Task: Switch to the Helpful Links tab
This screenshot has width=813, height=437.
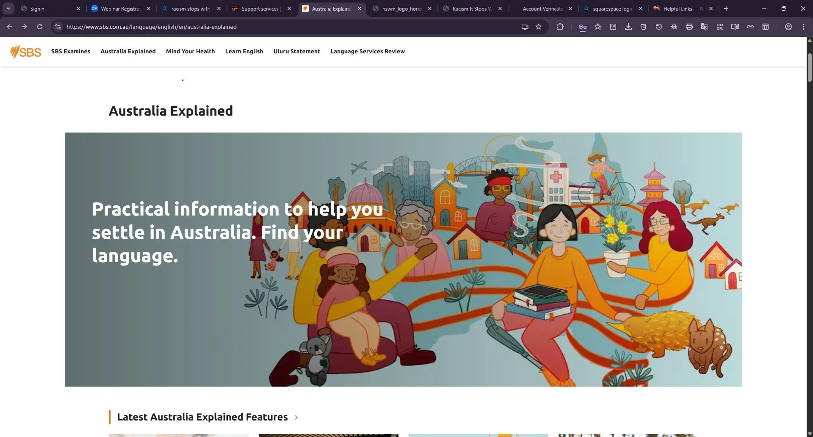Action: [x=683, y=8]
